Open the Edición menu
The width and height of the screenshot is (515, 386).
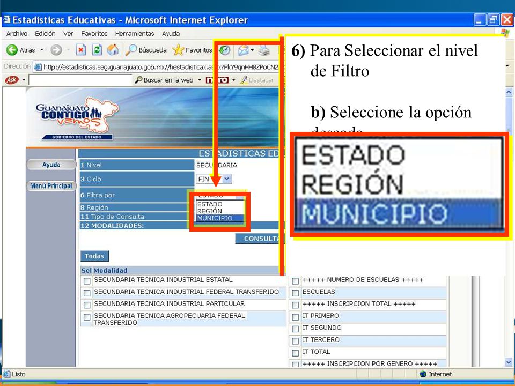pyautogui.click(x=45, y=33)
